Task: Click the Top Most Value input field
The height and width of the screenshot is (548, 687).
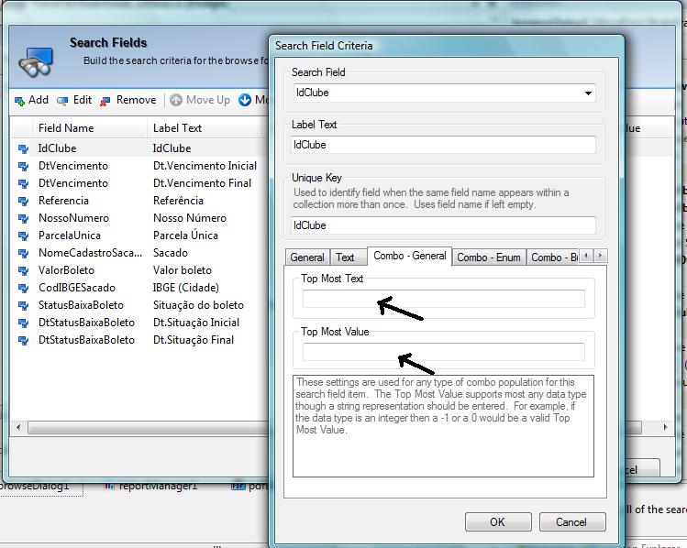Action: click(443, 352)
